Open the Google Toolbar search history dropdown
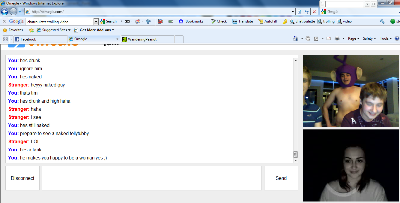The height and width of the screenshot is (203, 400). click(x=96, y=22)
